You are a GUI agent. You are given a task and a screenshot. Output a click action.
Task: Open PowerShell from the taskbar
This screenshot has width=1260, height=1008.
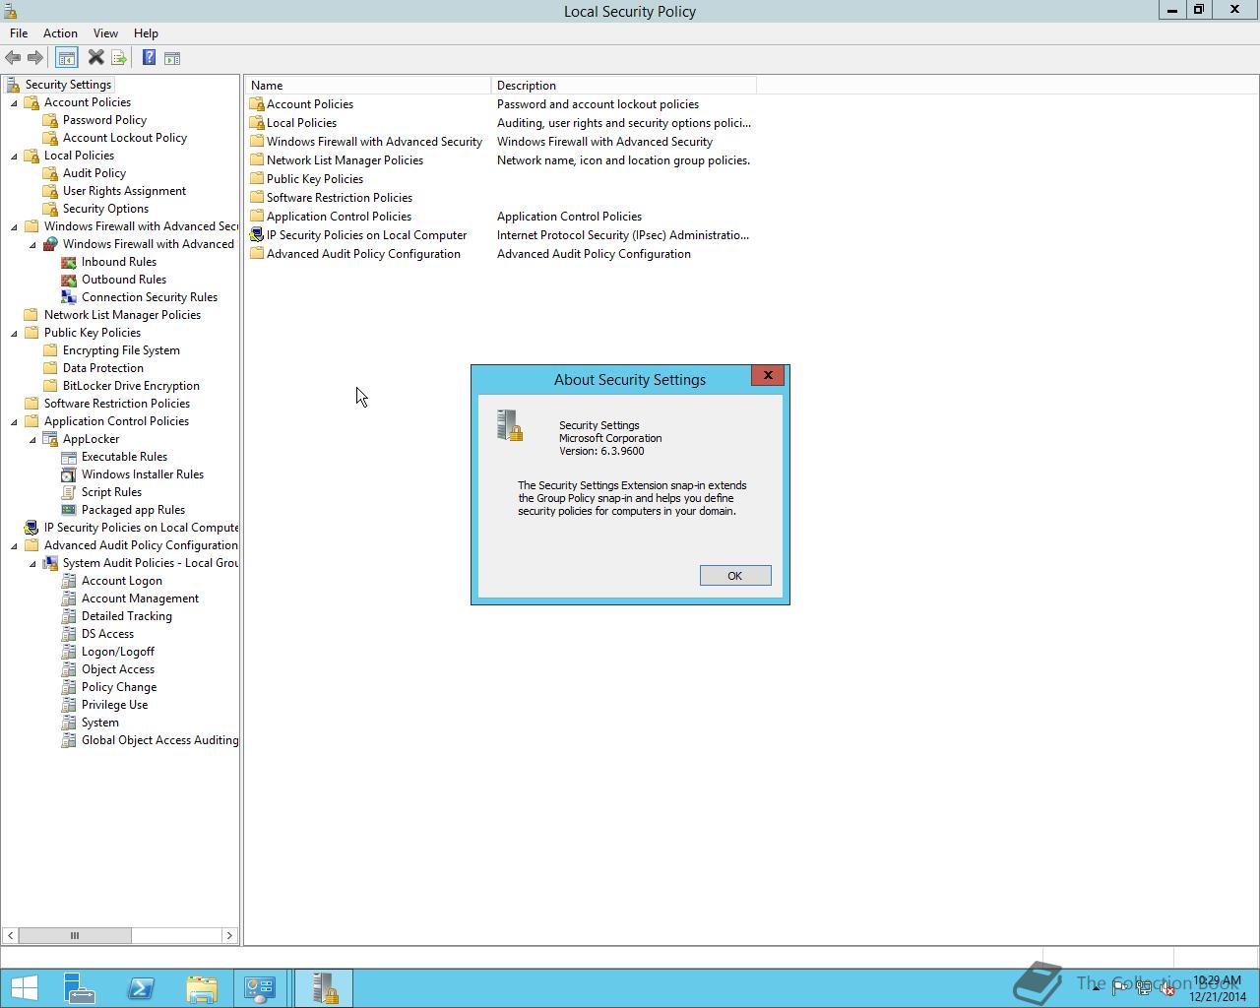tap(141, 988)
